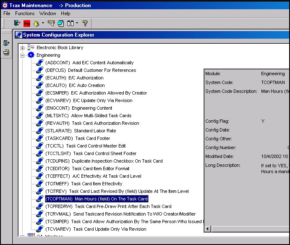
Task: Select (TCITMEFF) Task Card Item Effectivity
Action: [84, 184]
